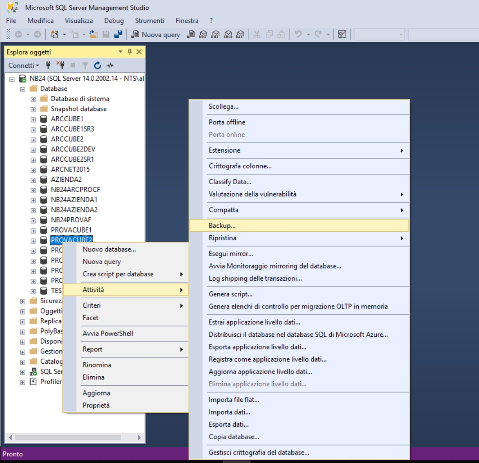Select Proprietà in the context menu
This screenshot has width=479, height=463.
[x=96, y=406]
